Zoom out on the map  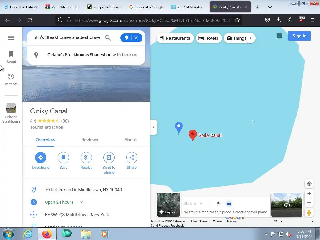[x=309, y=202]
